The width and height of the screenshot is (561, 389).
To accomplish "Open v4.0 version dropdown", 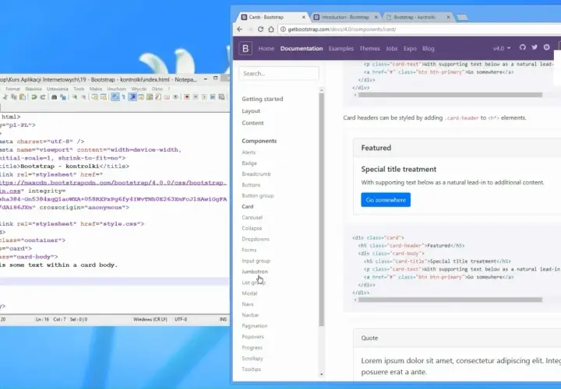I will [x=502, y=48].
